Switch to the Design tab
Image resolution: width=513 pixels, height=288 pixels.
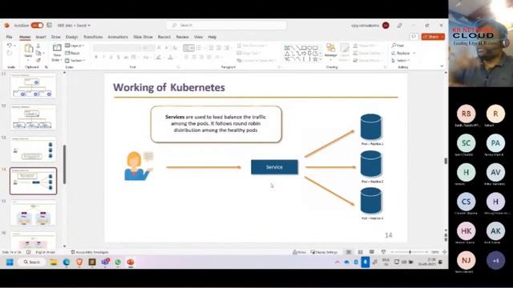(x=71, y=37)
